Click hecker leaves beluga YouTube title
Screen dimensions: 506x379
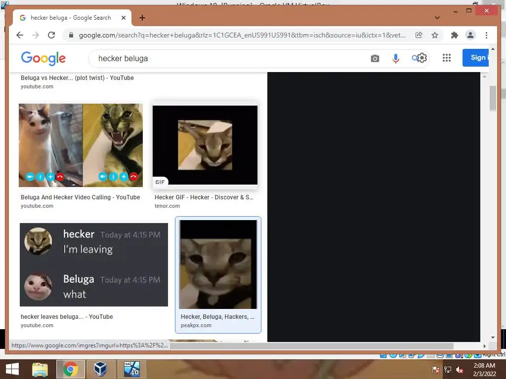click(67, 317)
